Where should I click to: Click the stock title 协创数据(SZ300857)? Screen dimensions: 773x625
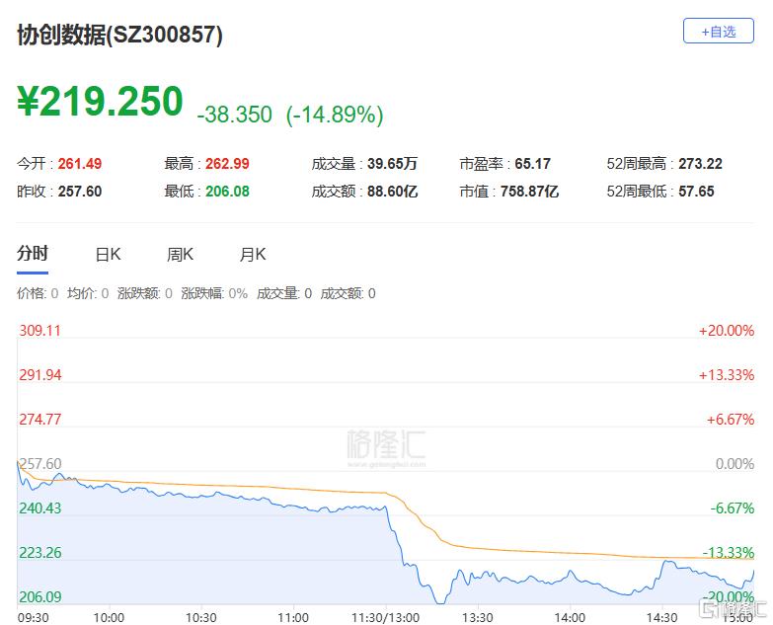pos(120,36)
